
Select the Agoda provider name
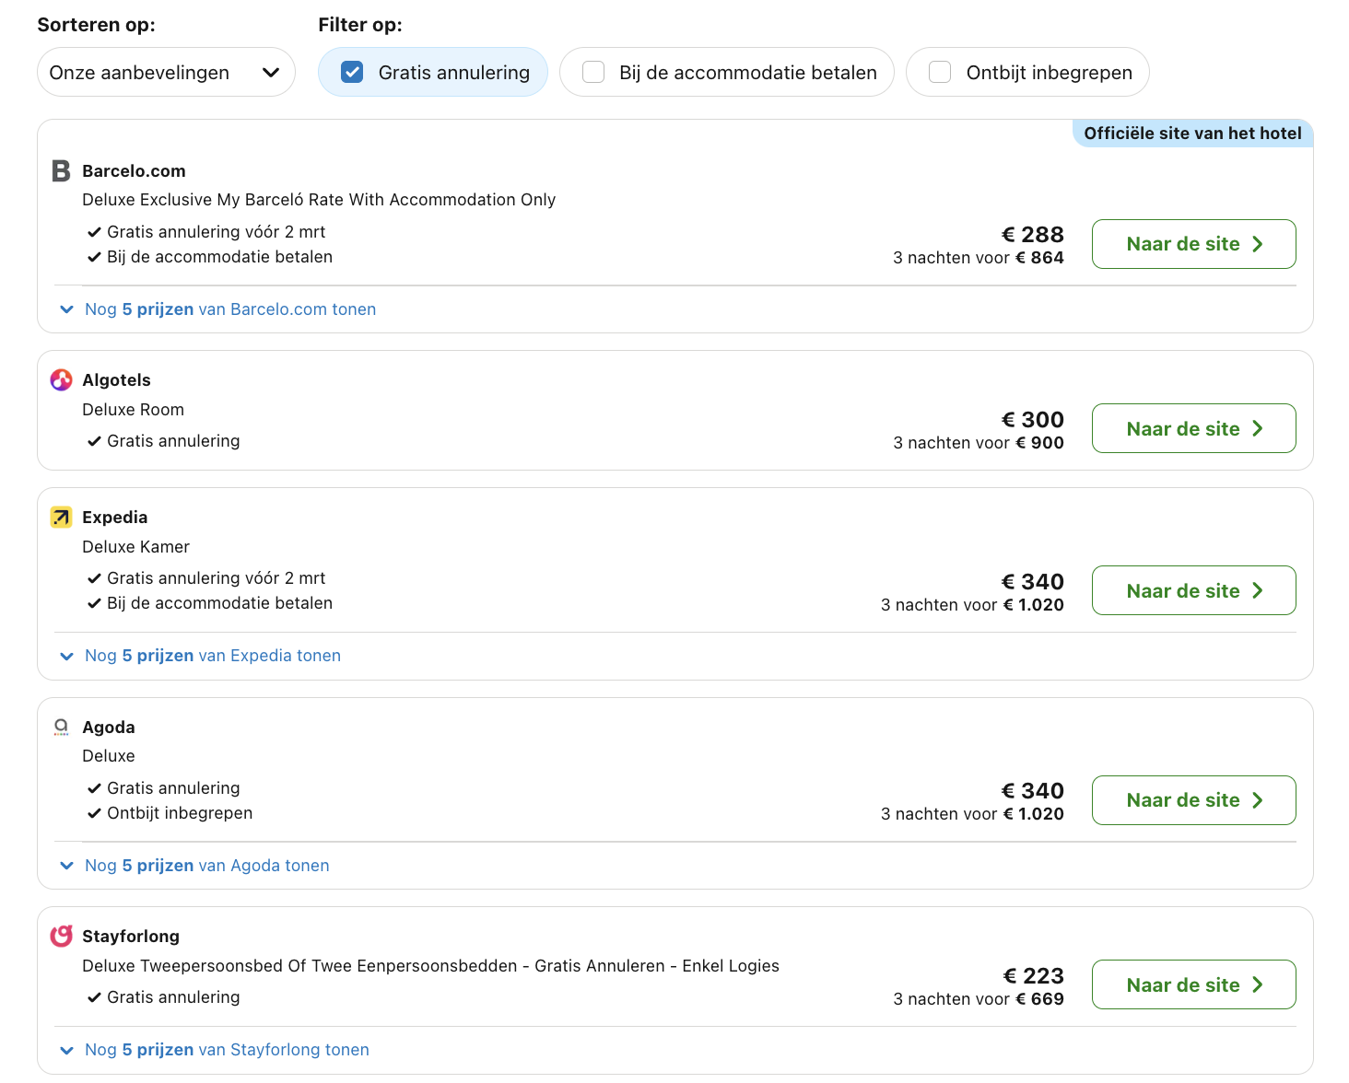(109, 727)
